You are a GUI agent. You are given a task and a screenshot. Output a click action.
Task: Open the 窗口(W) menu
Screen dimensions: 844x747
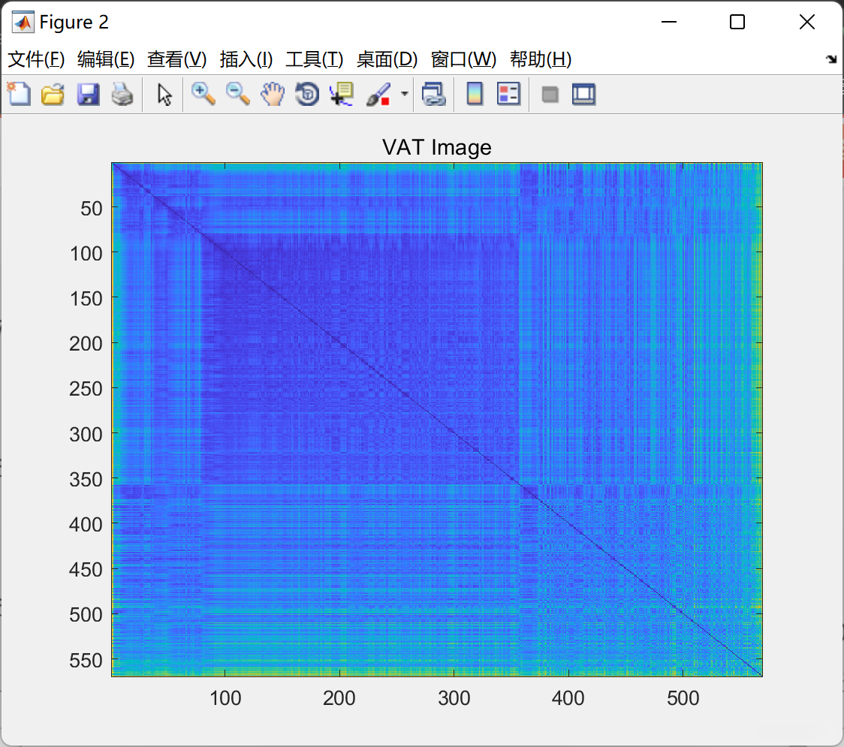tap(463, 59)
